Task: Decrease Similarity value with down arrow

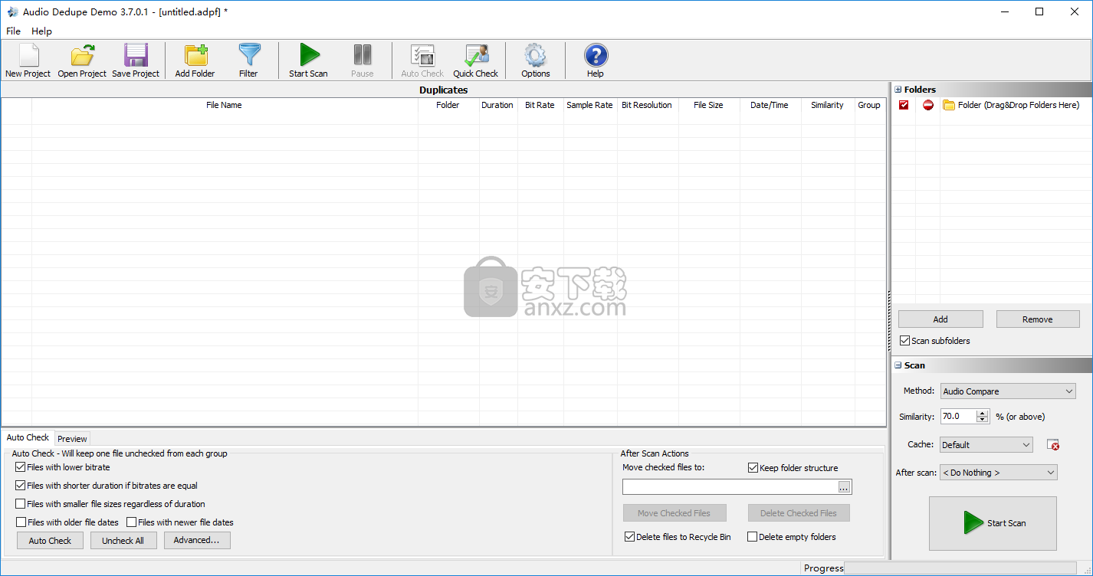Action: [x=983, y=421]
